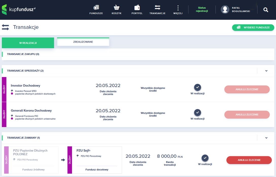The height and width of the screenshot is (177, 276).
Task: Click the user avatar icon
Action: click(x=225, y=10)
